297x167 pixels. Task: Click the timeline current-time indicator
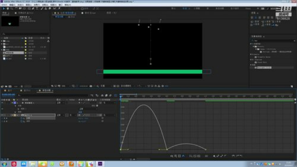coord(120,97)
